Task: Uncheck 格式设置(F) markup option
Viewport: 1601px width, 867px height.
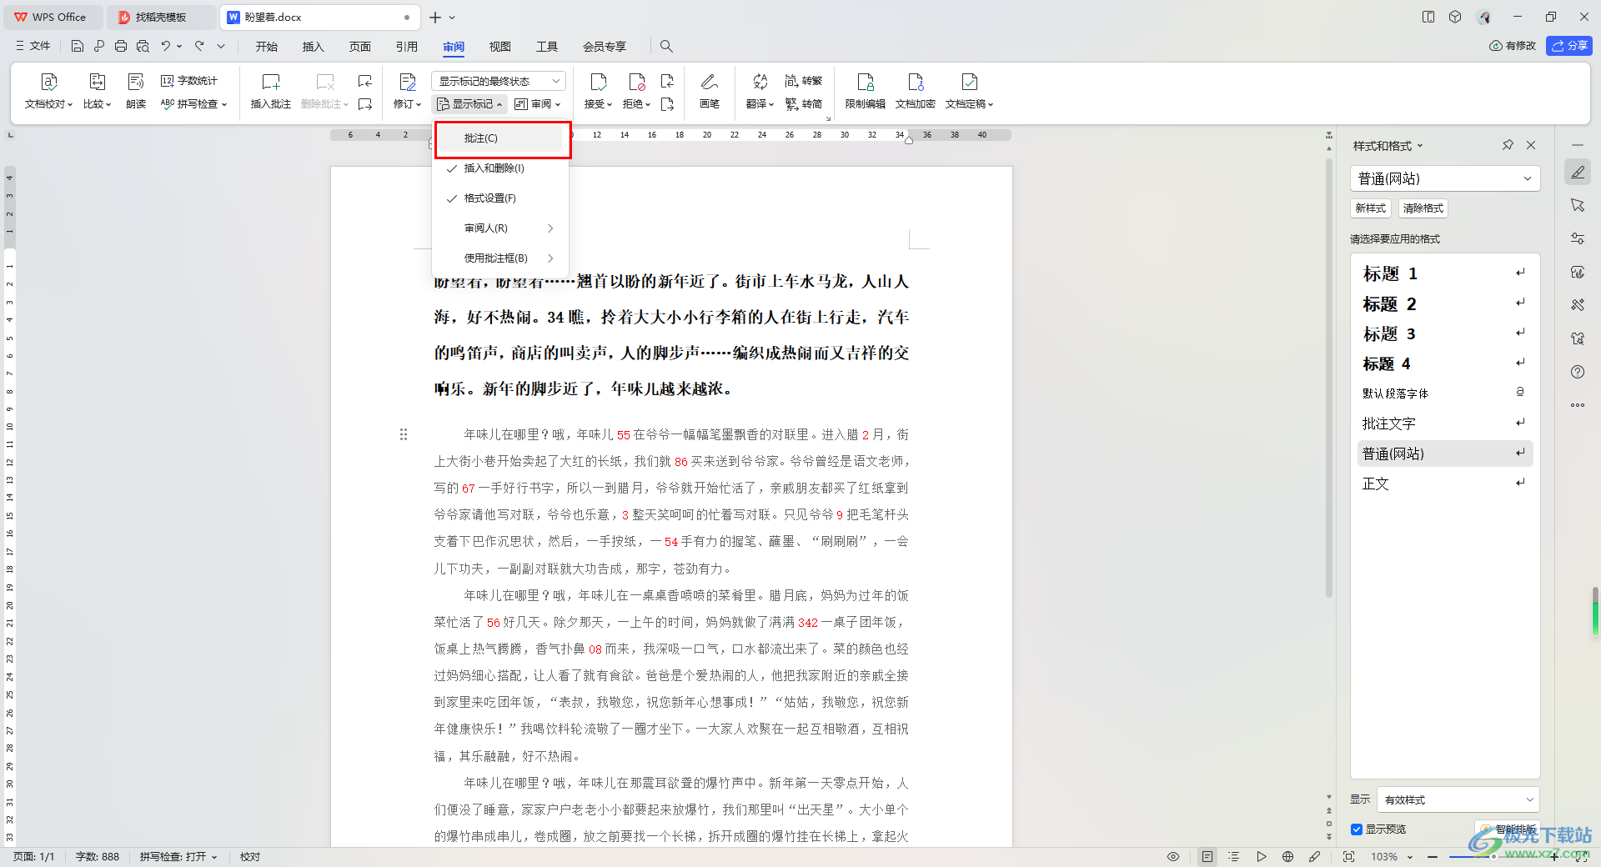Action: 500,198
